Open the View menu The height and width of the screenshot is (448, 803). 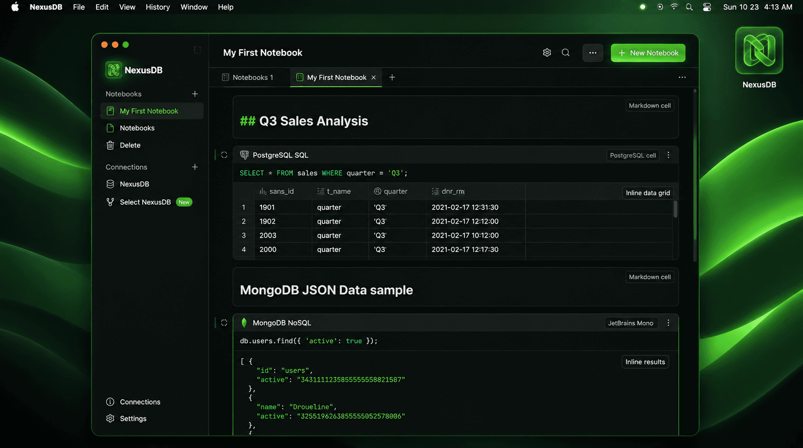(x=127, y=7)
